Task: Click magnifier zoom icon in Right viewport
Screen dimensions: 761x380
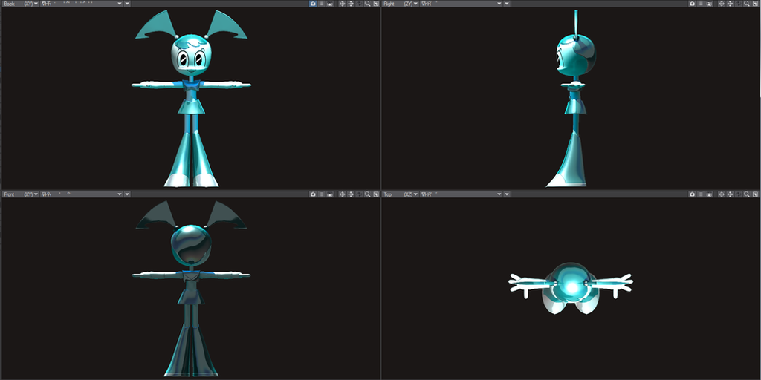Action: [746, 4]
